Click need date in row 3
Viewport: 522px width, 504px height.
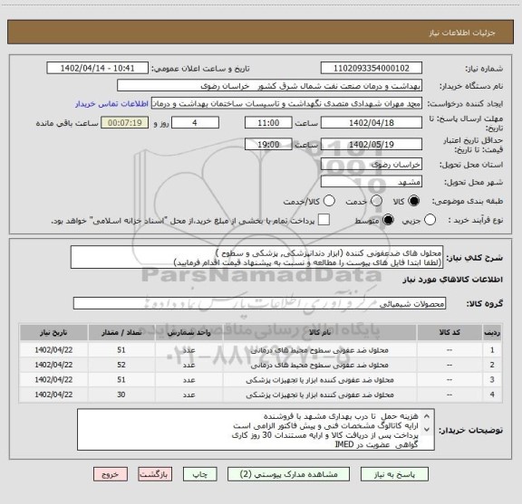click(53, 379)
